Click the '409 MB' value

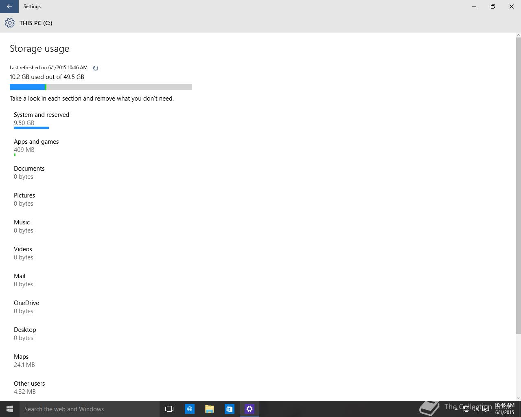click(x=24, y=150)
